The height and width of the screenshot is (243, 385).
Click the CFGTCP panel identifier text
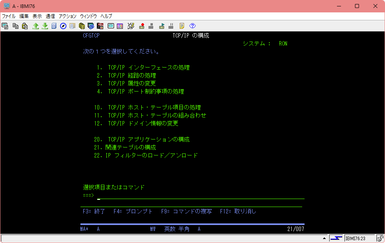pyautogui.click(x=91, y=36)
